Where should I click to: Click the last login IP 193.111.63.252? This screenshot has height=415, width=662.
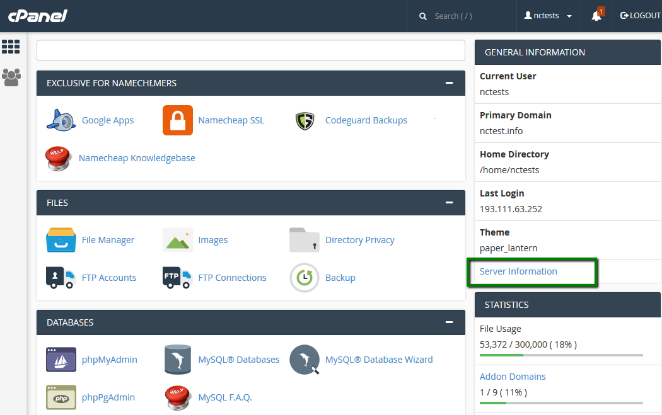tap(511, 209)
